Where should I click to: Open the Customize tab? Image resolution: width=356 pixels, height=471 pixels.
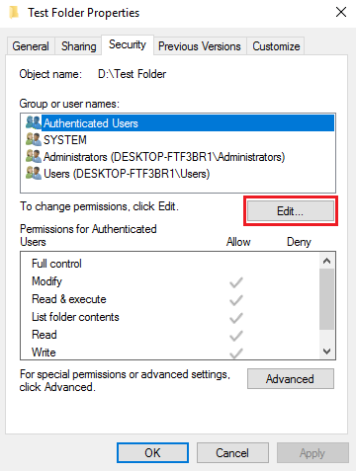(276, 46)
